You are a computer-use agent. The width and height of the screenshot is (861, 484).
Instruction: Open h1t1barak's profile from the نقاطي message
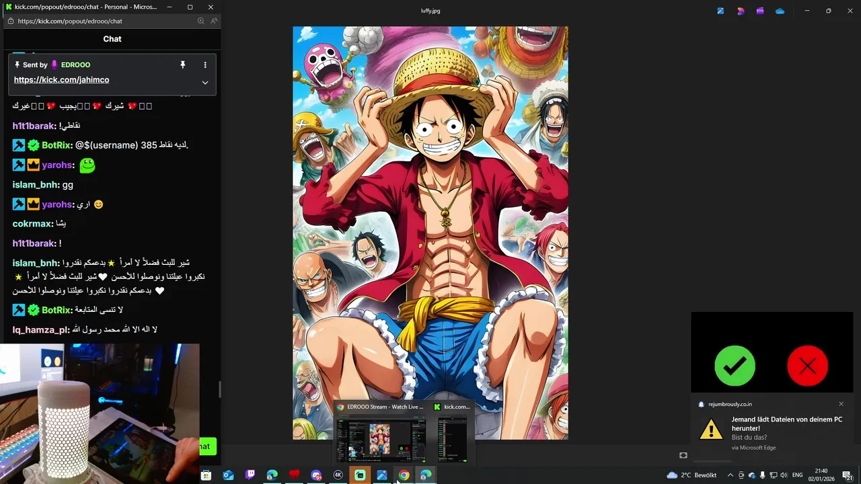click(x=34, y=126)
